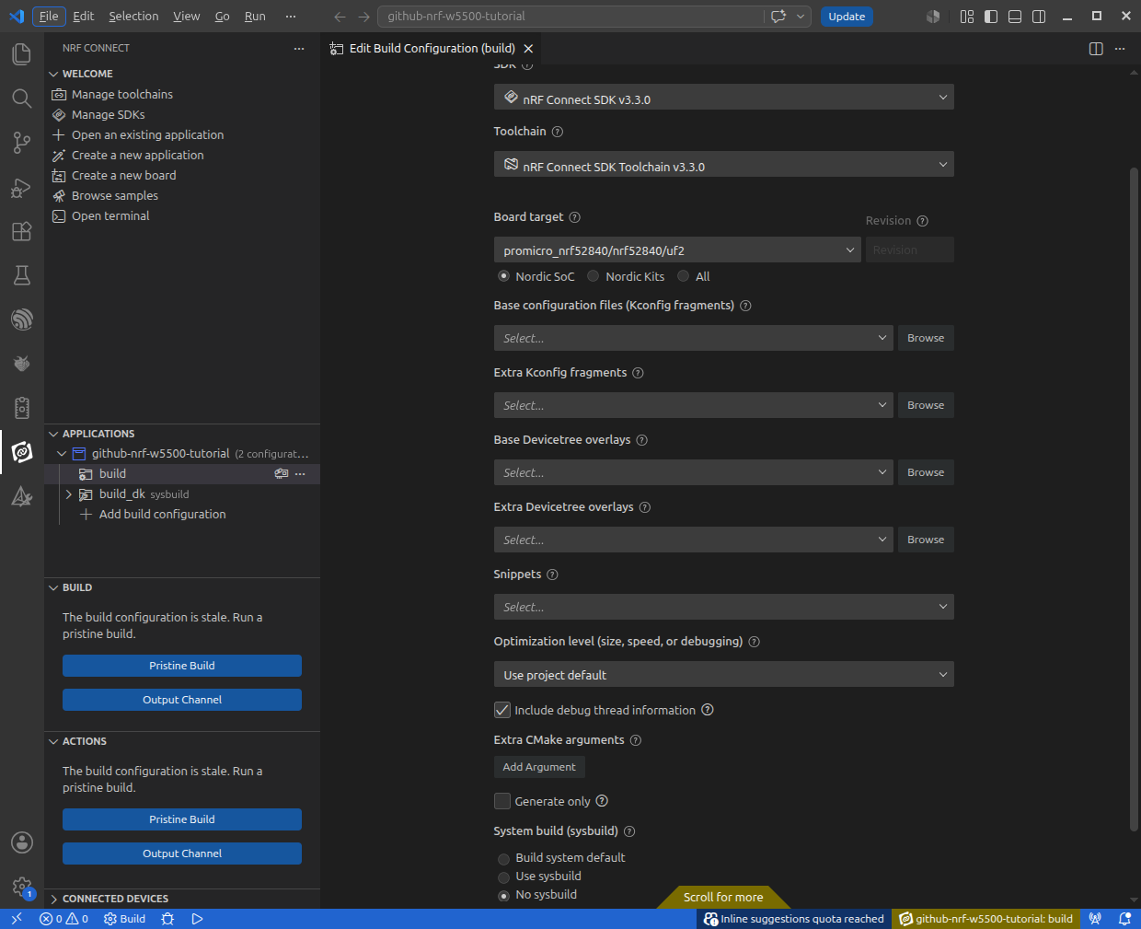
Task: Click the editor vertical scrollbar
Action: 1134,497
